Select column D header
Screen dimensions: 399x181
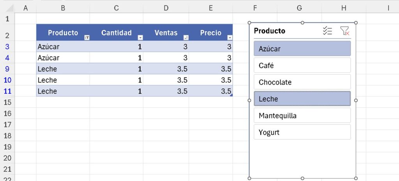click(166, 7)
